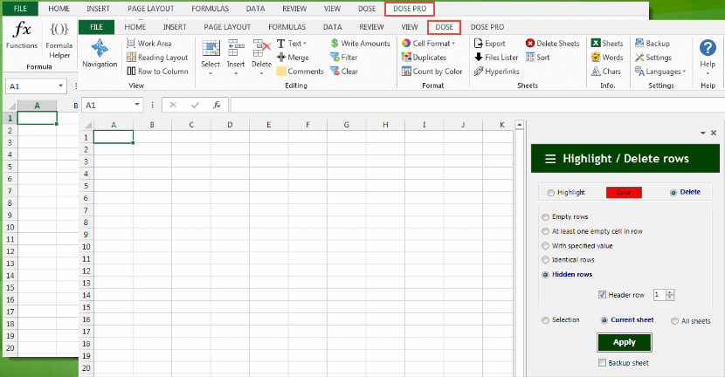
Task: Open Duplicates tool
Action: click(424, 58)
